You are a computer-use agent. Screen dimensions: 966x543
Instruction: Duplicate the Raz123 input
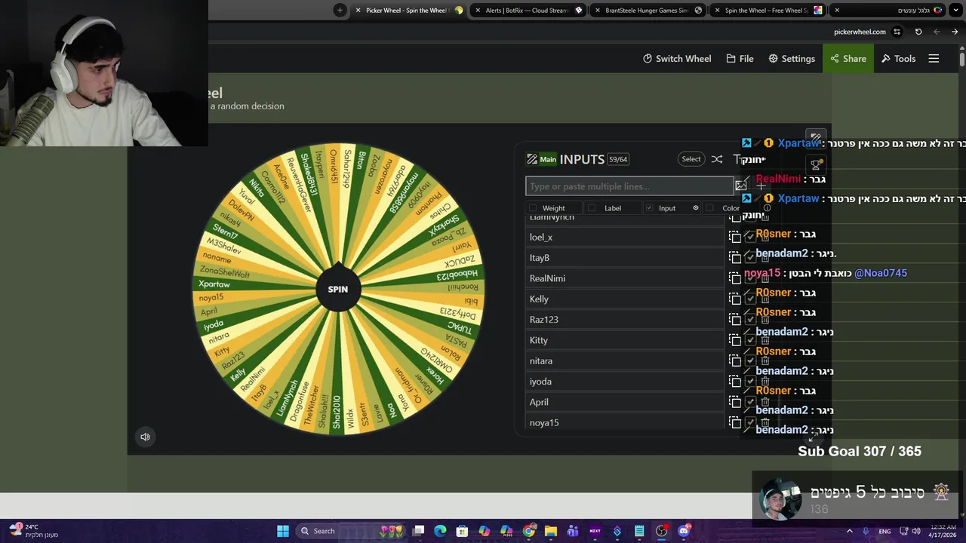coord(735,320)
